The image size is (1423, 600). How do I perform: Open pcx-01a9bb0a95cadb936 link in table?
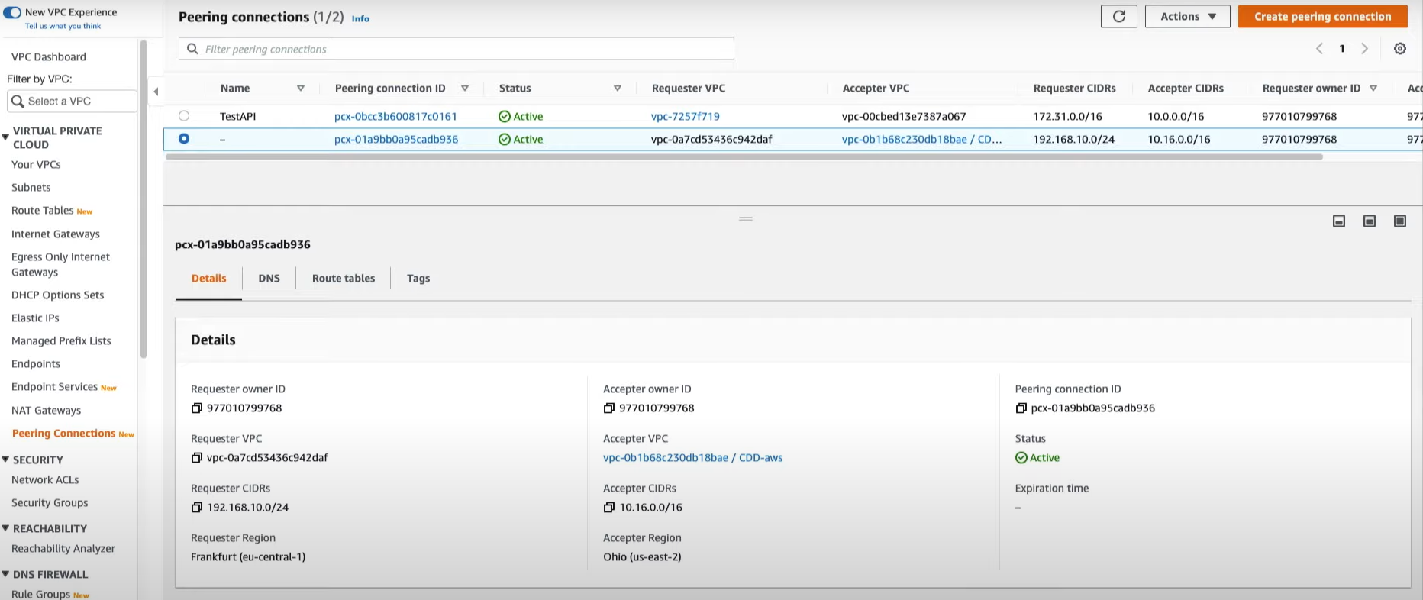(x=396, y=140)
